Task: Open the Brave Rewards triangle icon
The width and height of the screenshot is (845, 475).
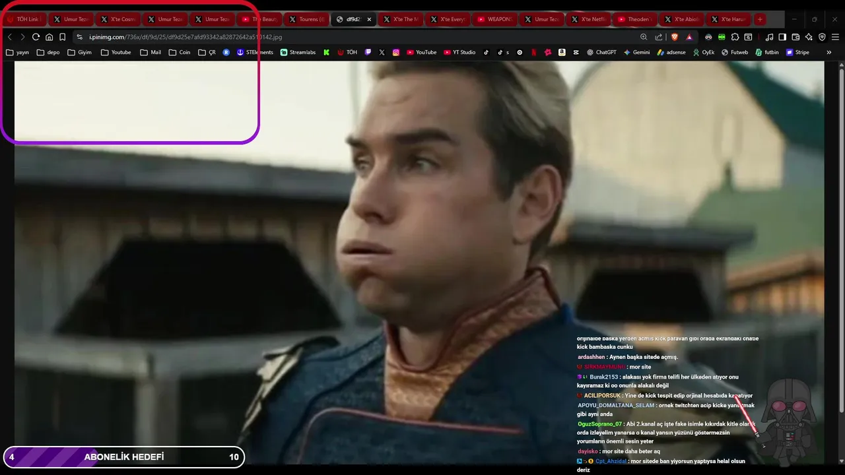Action: pyautogui.click(x=689, y=37)
